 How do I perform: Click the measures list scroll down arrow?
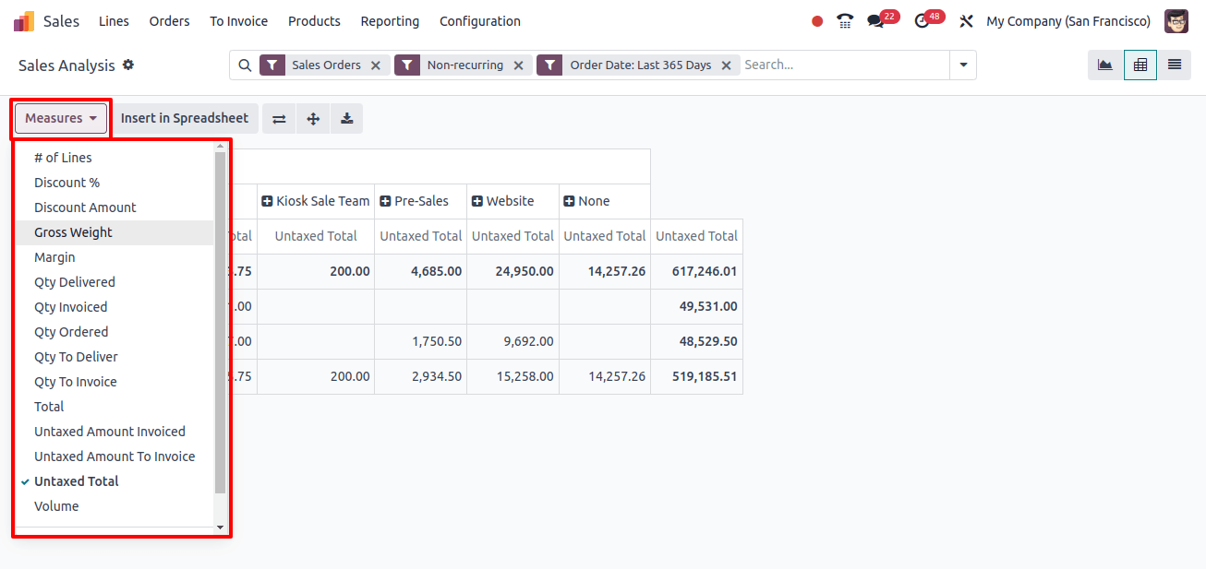click(x=220, y=528)
